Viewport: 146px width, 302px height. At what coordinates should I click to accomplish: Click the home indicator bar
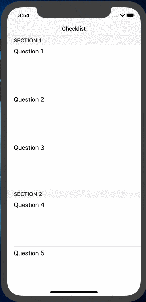[74, 292]
